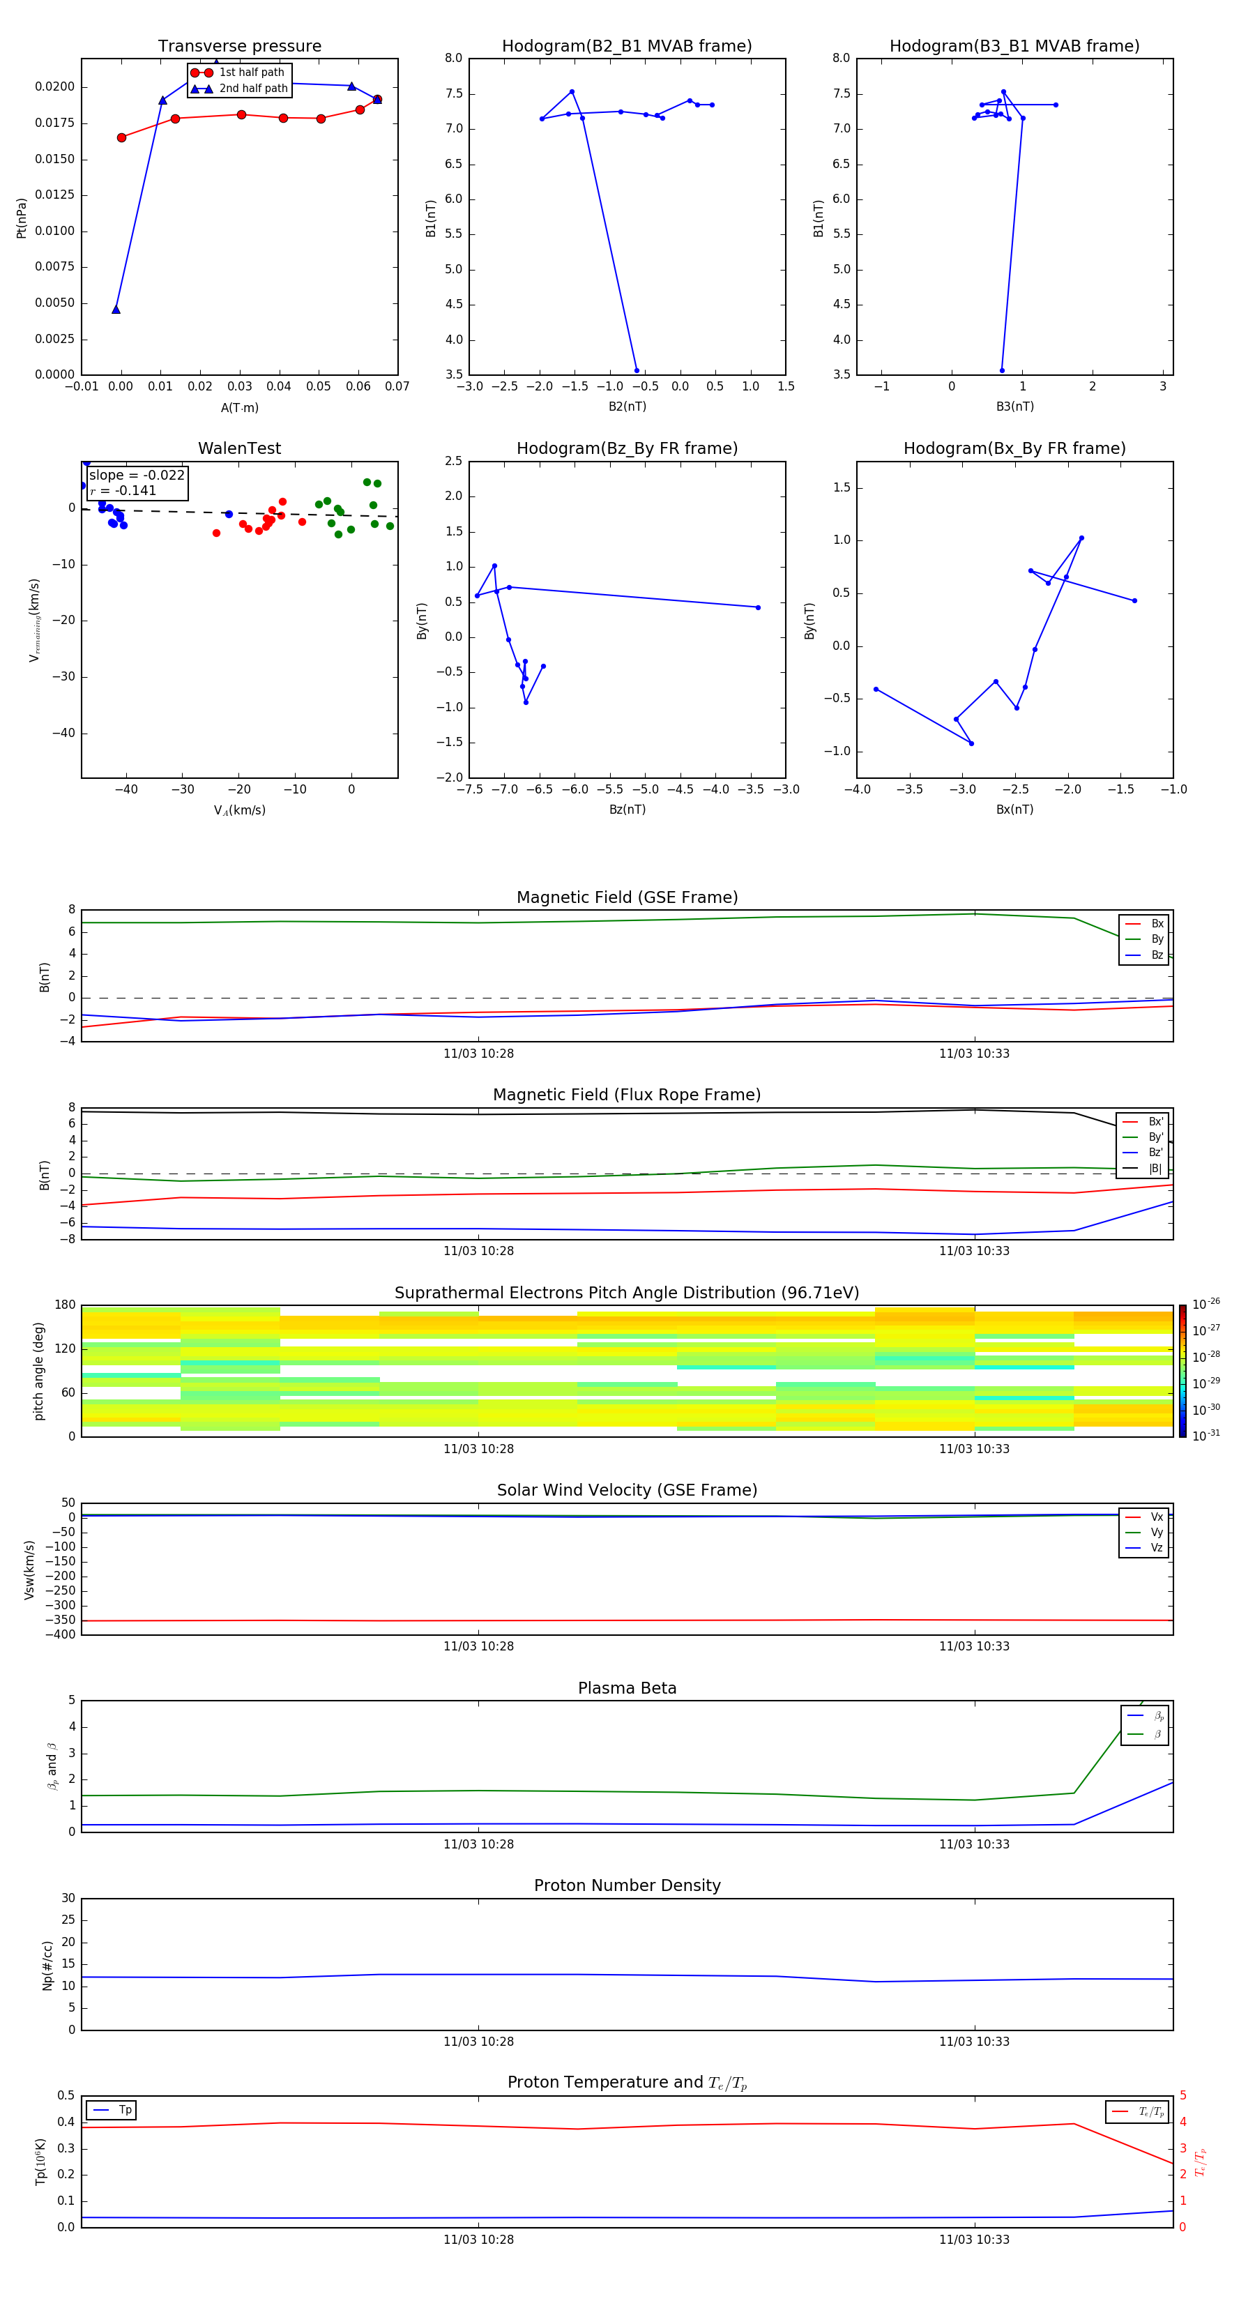
Task: Select the Bx' entry in Flux Rope legend
Action: (x=1143, y=1122)
